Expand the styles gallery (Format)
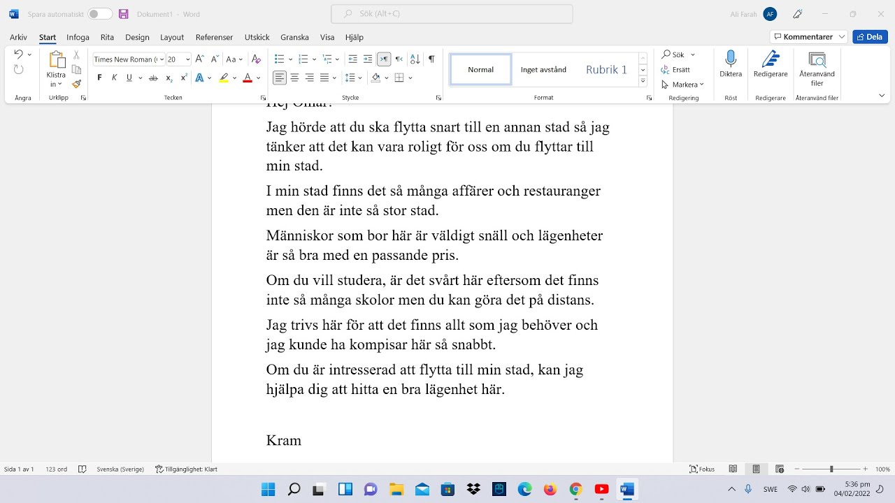 [x=643, y=82]
